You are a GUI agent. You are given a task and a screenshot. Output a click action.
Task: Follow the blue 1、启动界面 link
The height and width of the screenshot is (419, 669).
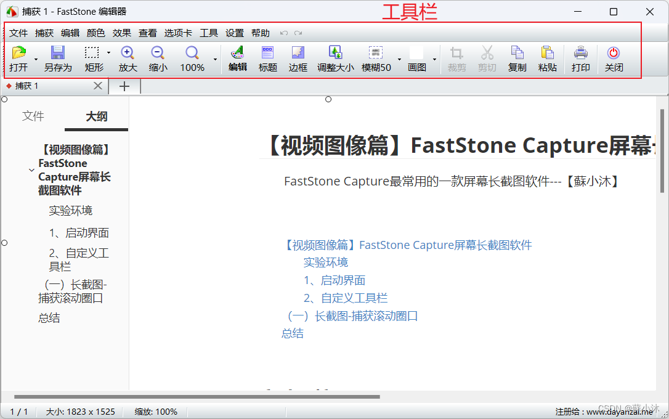pyautogui.click(x=334, y=280)
